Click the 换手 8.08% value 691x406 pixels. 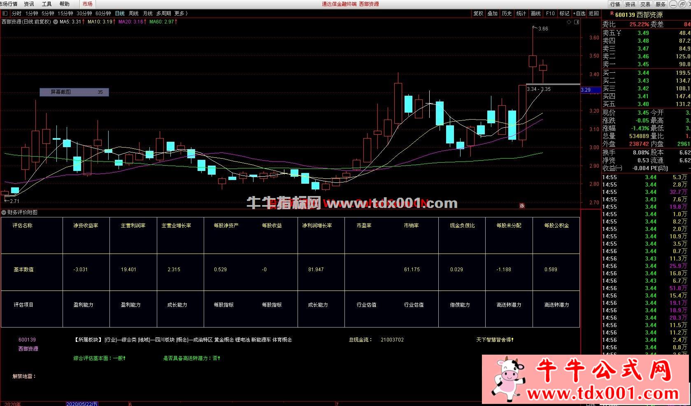[x=641, y=152]
